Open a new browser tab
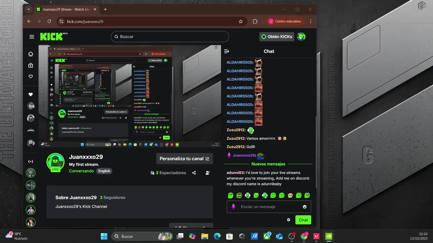Screen dimensions: 433x243 point(105,9)
